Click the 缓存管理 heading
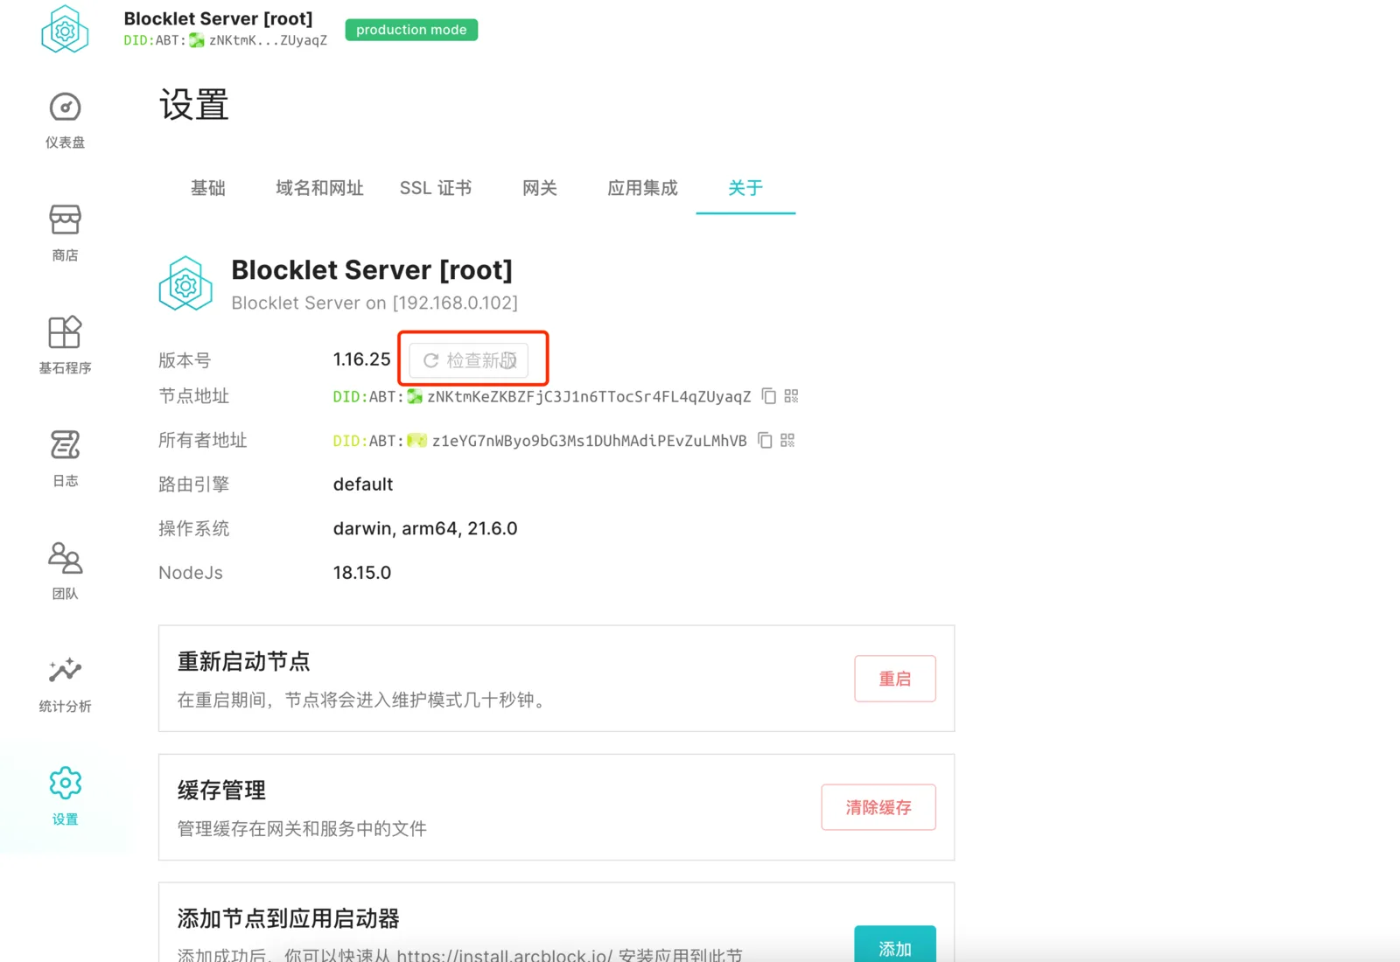1400x962 pixels. coord(221,790)
